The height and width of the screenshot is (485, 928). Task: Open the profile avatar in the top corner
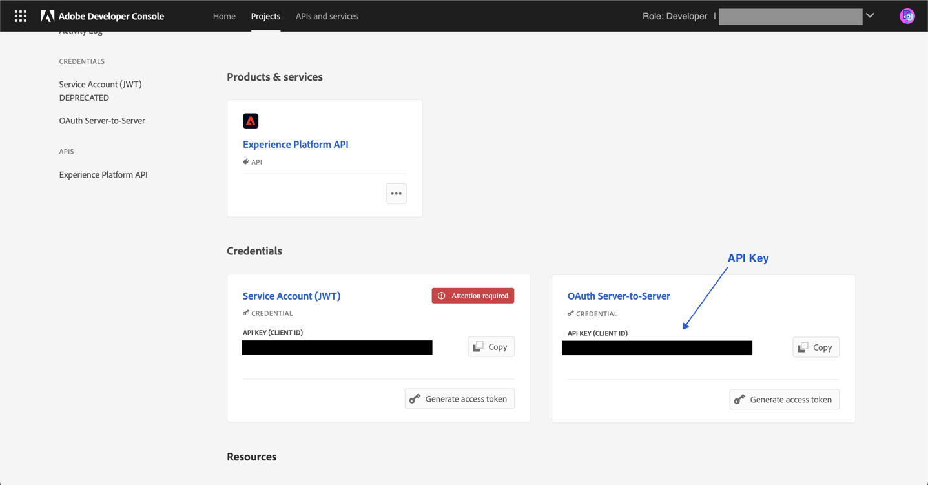(x=907, y=15)
